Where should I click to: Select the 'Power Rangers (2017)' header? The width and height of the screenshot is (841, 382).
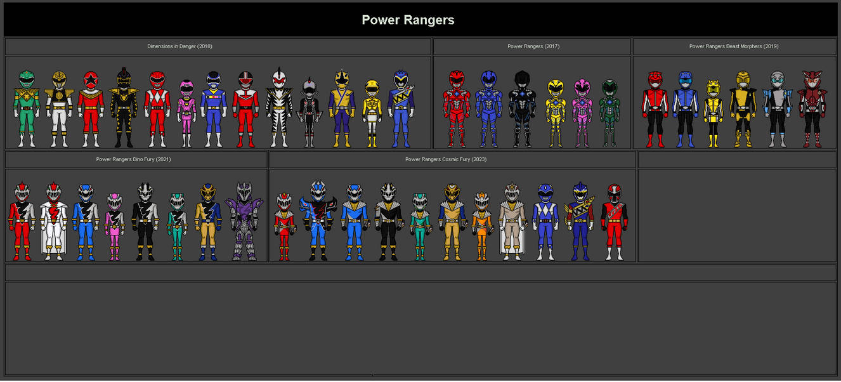pos(533,46)
